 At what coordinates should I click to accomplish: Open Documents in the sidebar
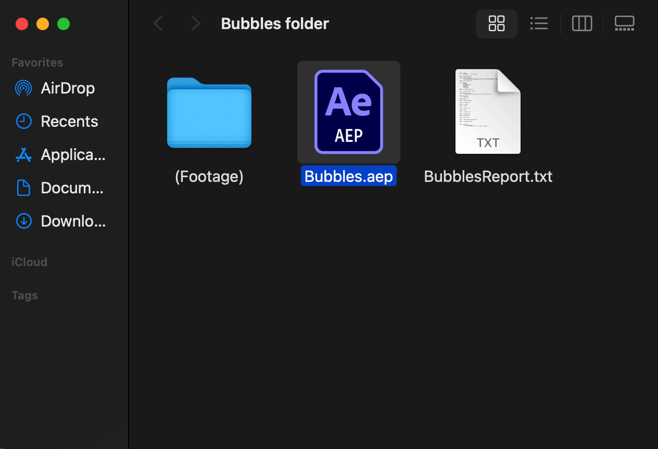pyautogui.click(x=72, y=188)
